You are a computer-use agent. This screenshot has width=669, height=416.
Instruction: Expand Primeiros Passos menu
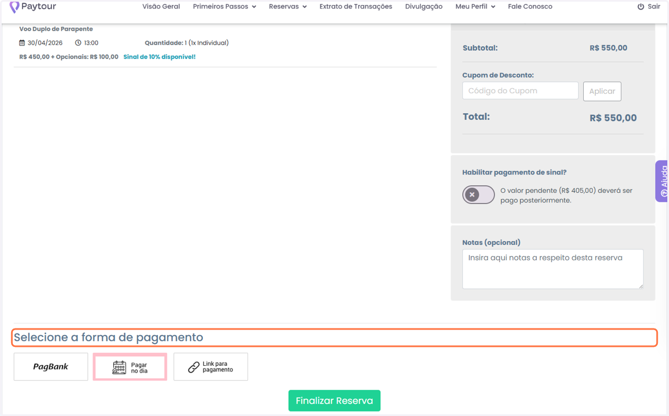click(224, 7)
